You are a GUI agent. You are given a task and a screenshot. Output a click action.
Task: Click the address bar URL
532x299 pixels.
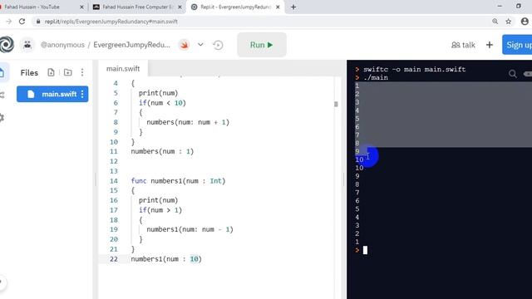click(x=111, y=22)
